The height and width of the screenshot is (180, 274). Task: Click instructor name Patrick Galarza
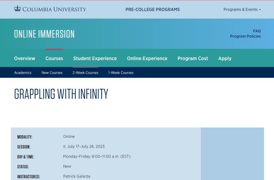pos(77,176)
